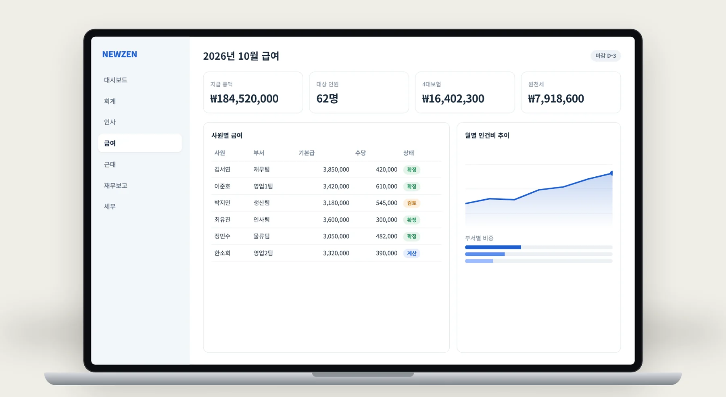Switch to the 근태 page
This screenshot has height=397, width=726.
tap(140, 164)
